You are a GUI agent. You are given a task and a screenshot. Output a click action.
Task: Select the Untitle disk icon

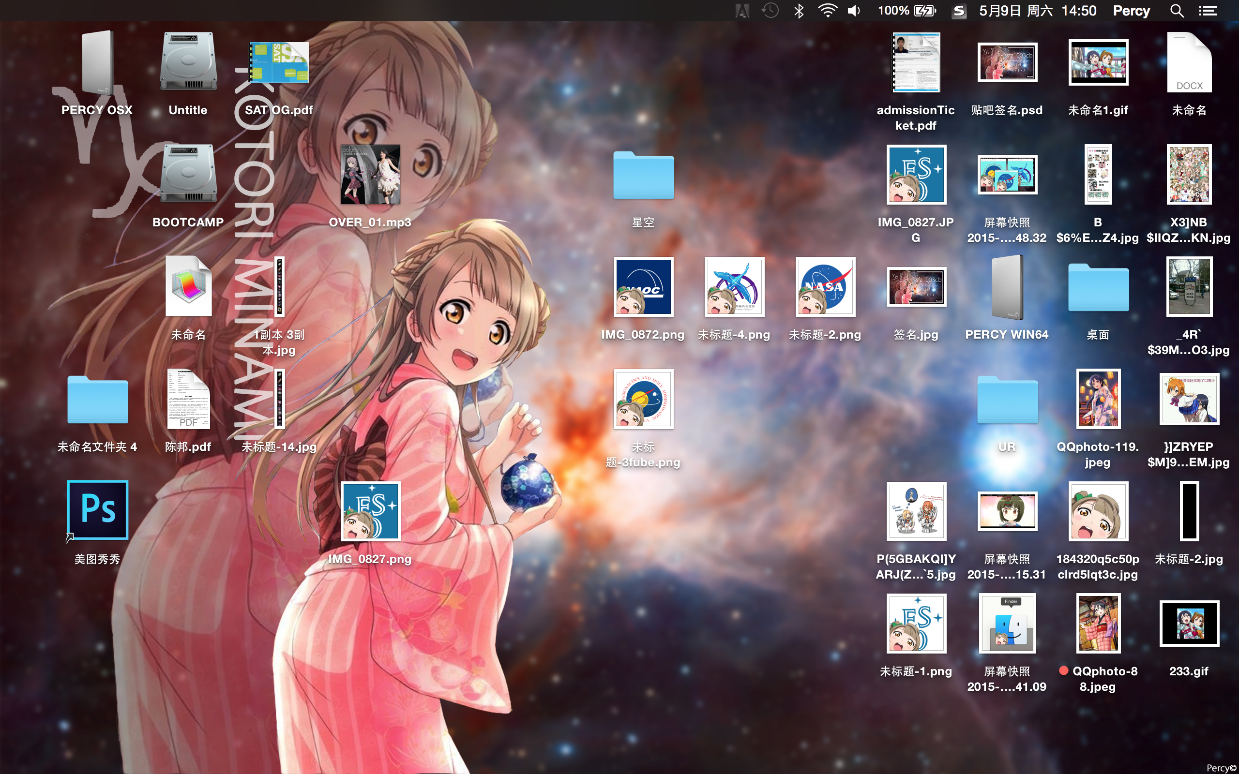click(188, 61)
